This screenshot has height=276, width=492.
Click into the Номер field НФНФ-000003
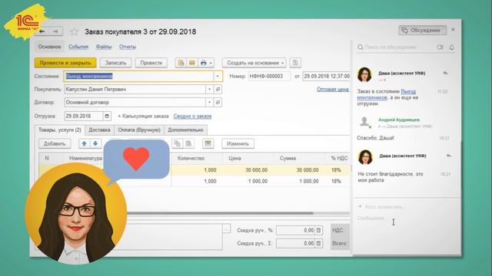tap(269, 76)
